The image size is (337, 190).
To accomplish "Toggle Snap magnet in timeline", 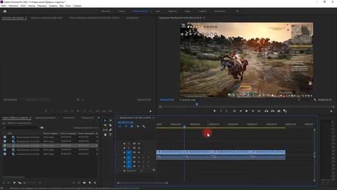I will click(126, 127).
